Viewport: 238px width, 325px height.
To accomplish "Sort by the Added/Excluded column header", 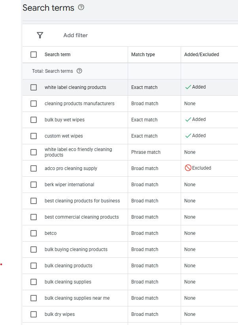I will [x=202, y=55].
